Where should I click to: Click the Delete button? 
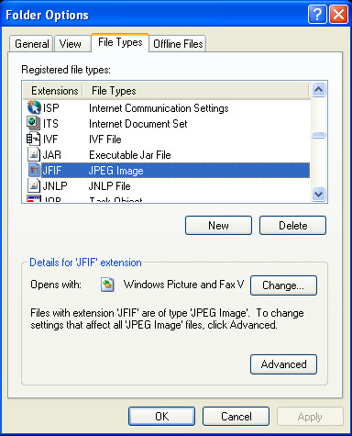pos(293,226)
